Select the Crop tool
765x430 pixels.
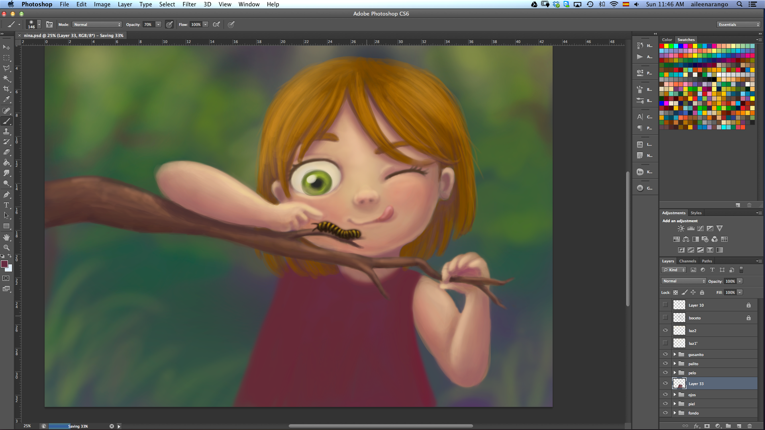coord(6,89)
